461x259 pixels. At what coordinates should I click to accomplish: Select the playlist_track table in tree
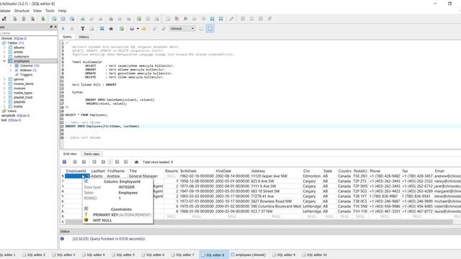click(23, 97)
